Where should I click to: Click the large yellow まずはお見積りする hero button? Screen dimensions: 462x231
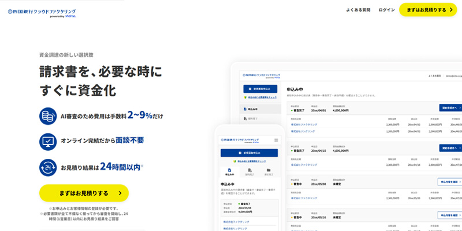[x=84, y=193]
